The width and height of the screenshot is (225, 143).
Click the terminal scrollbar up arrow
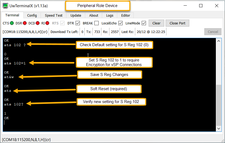(x=219, y=41)
